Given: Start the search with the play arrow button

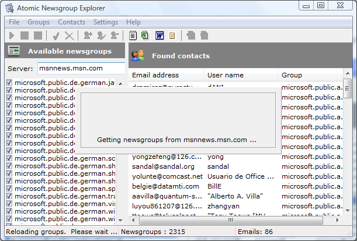Looking at the screenshot, I should (x=12, y=36).
